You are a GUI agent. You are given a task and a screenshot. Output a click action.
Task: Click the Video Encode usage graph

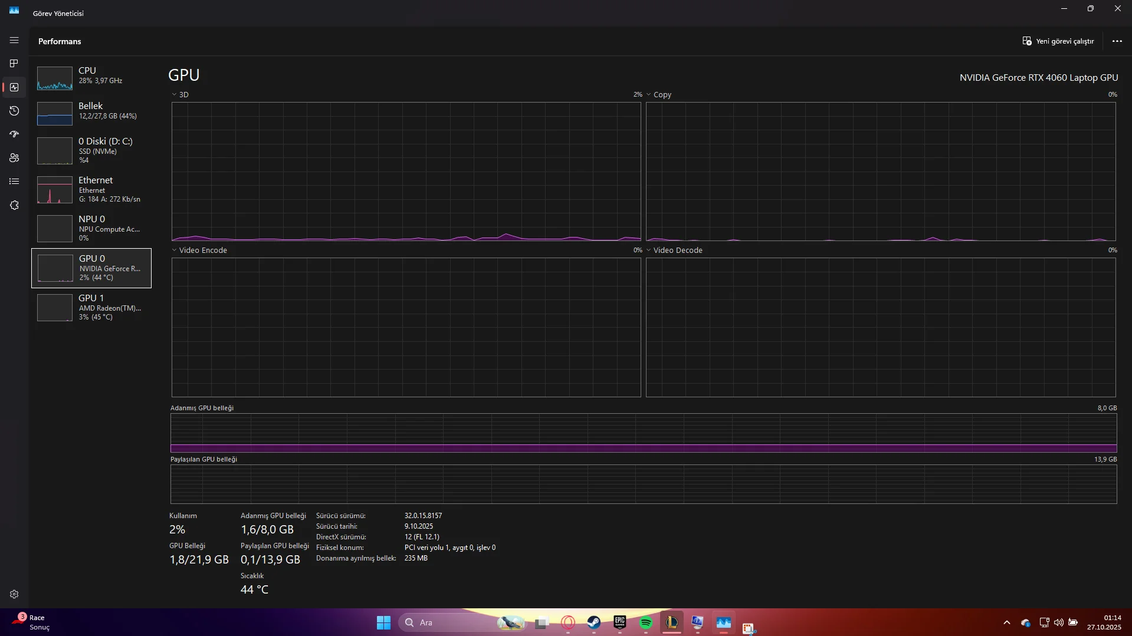(x=406, y=327)
